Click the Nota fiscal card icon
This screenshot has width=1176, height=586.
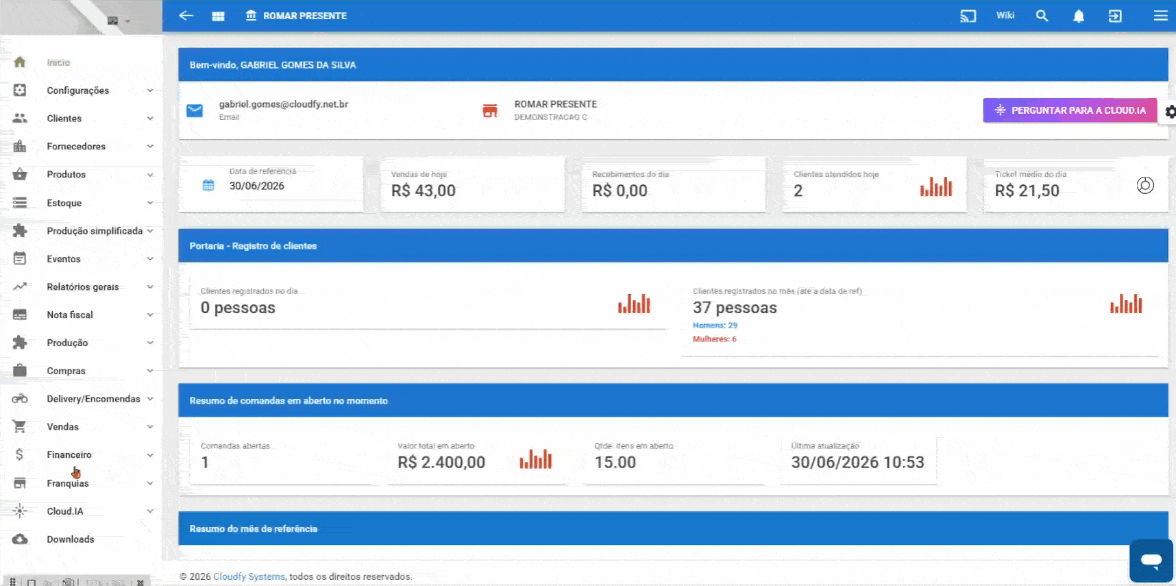point(20,315)
